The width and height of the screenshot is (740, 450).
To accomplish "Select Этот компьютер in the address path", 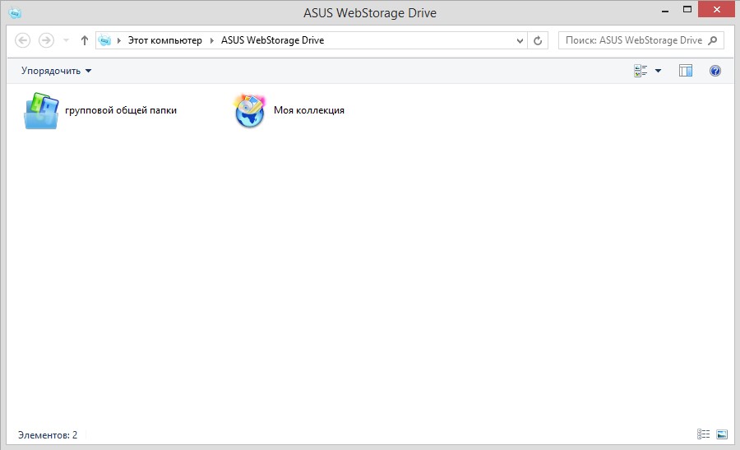I will (165, 40).
